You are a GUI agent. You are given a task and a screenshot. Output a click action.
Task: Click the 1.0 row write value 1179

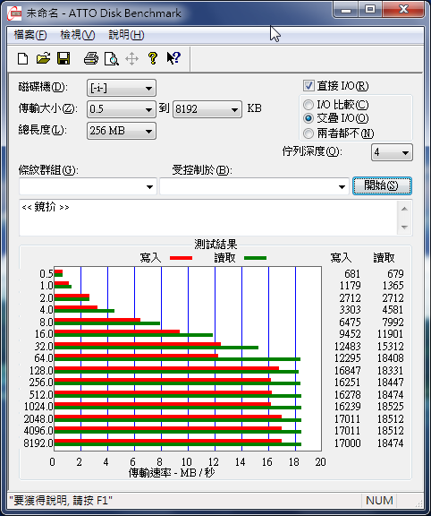pyautogui.click(x=350, y=285)
